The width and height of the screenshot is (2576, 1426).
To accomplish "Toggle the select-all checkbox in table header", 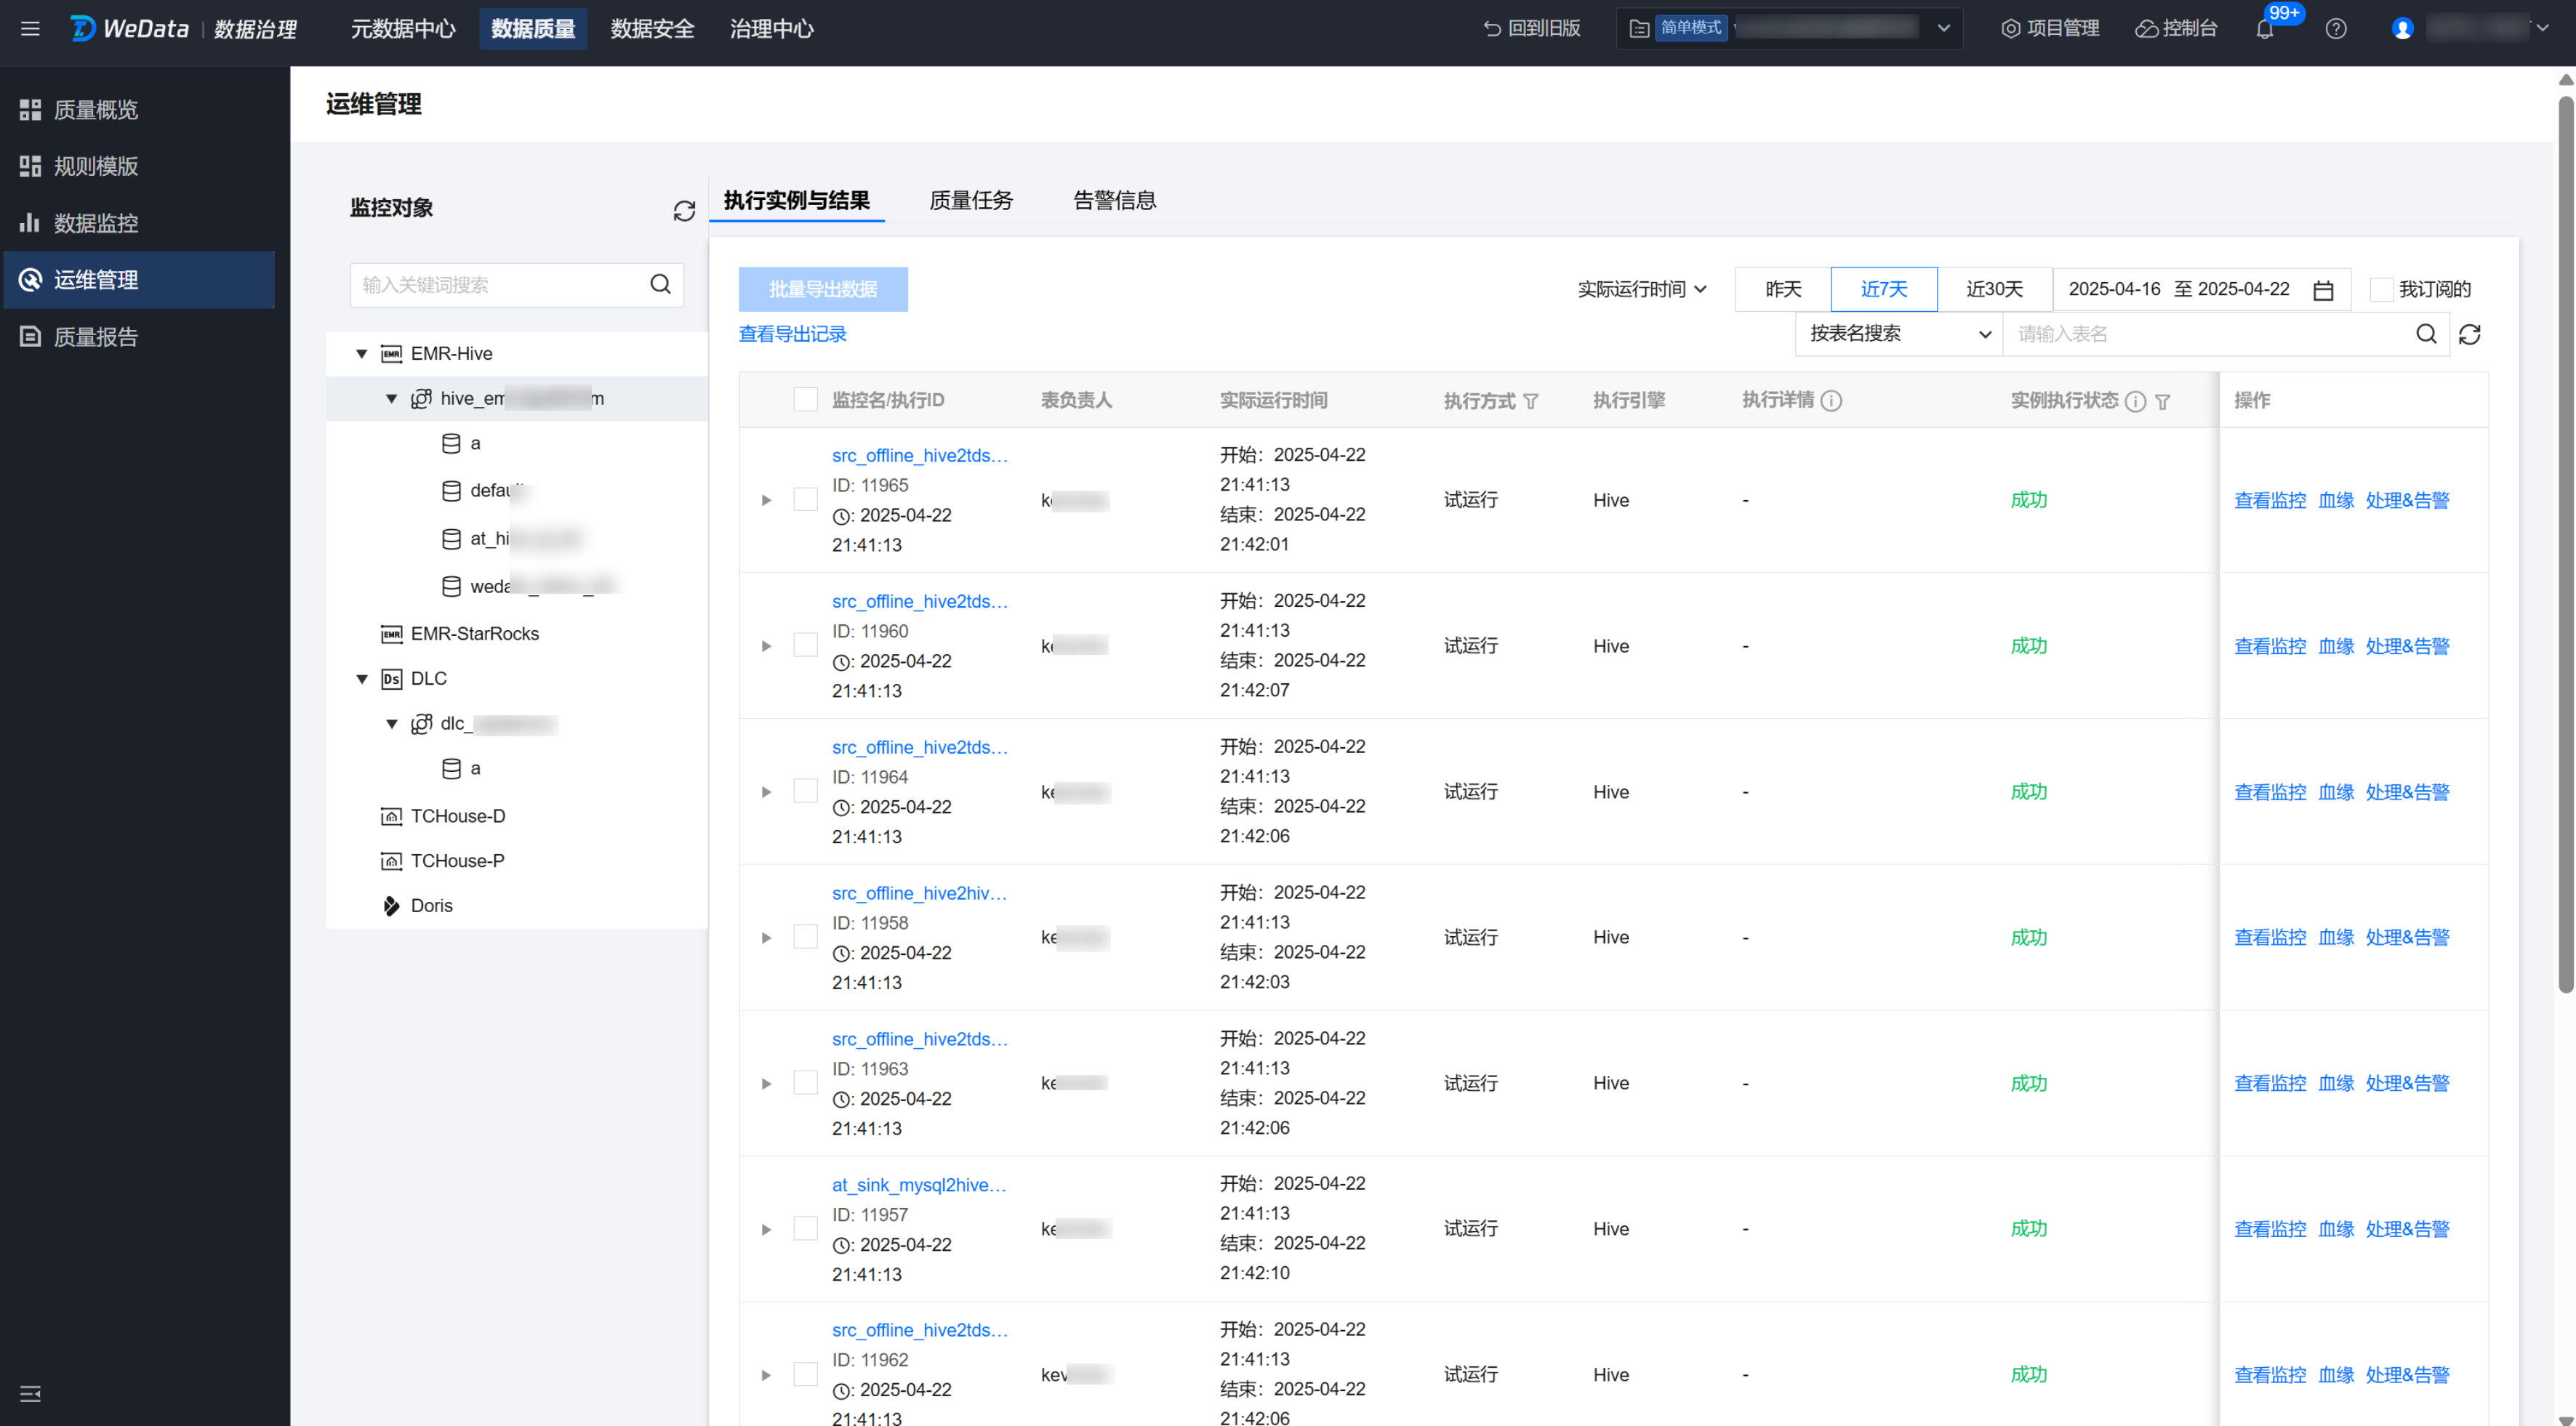I will click(x=805, y=400).
